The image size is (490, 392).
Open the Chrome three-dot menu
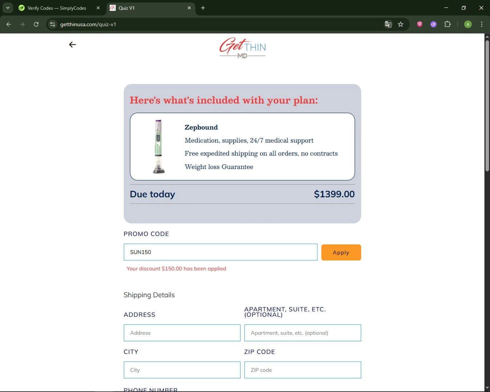(482, 24)
